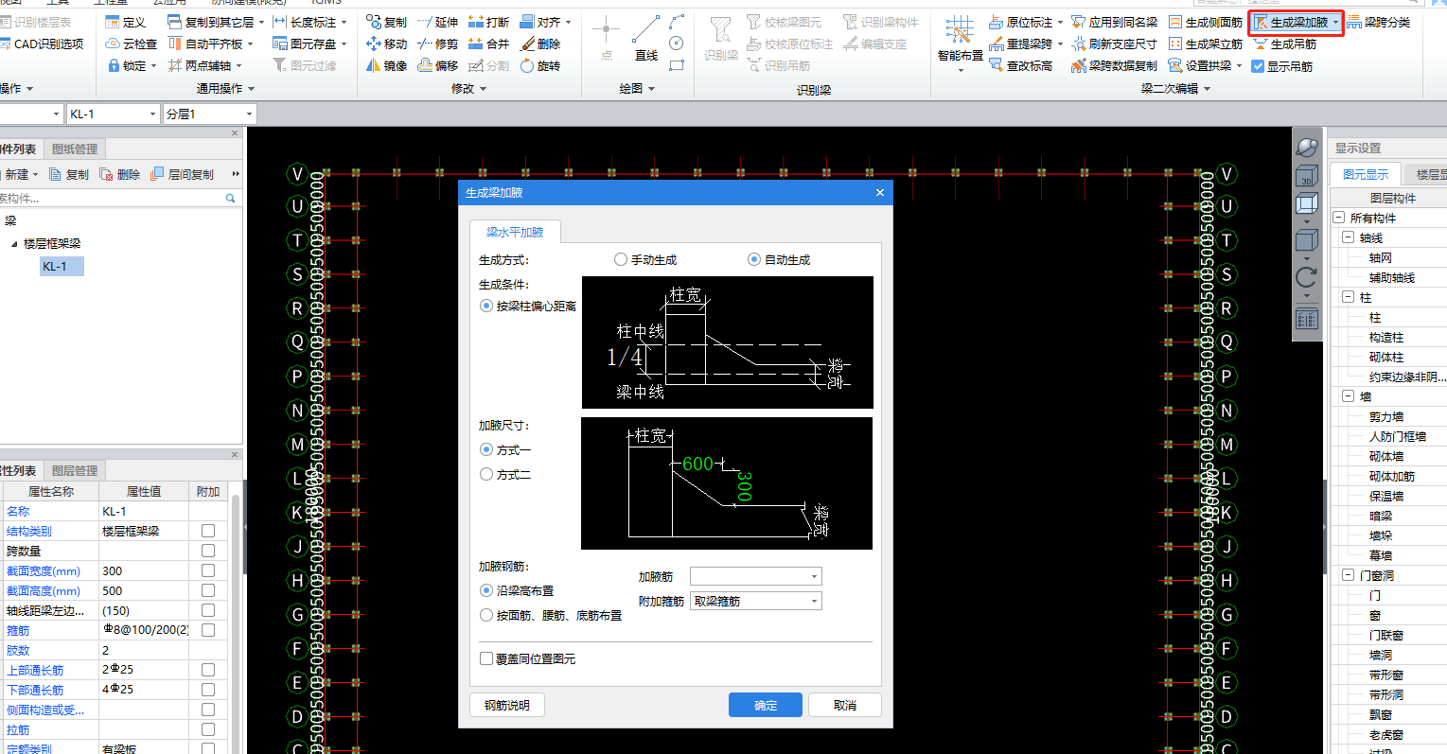This screenshot has width=1447, height=754.
Task: Open 复制到其它层 dropdown
Action: (x=260, y=22)
